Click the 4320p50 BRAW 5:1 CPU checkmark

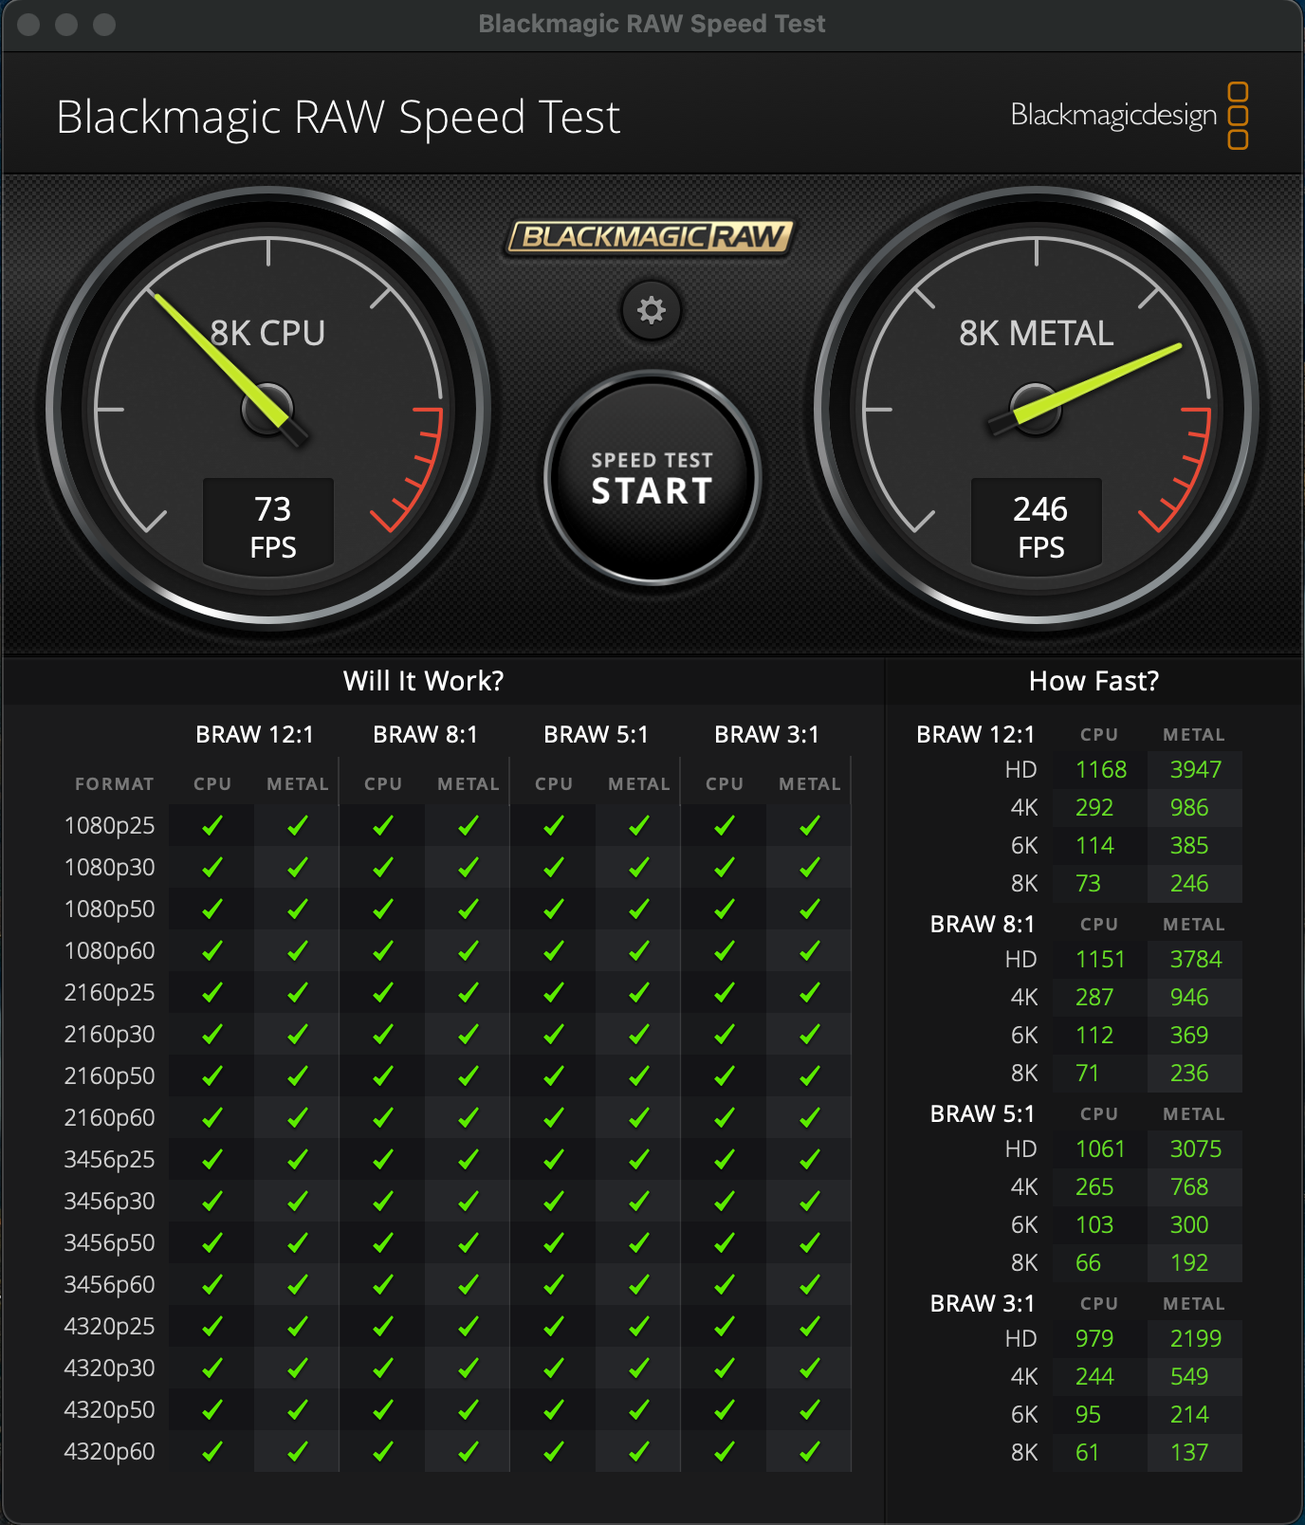[x=553, y=1410]
